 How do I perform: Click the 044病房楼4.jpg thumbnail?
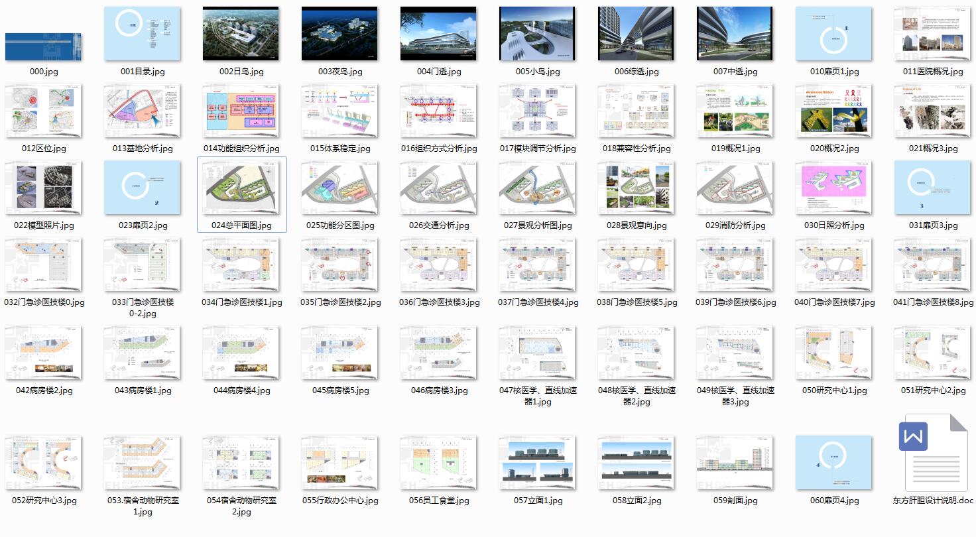[x=241, y=353]
